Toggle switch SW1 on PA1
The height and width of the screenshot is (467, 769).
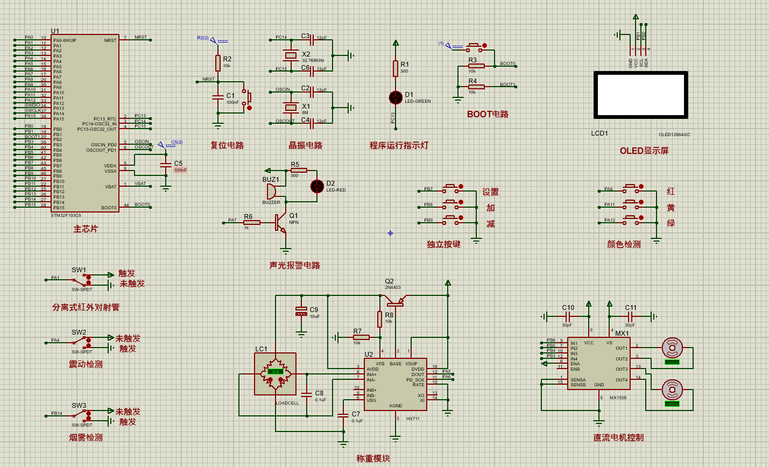[82, 280]
